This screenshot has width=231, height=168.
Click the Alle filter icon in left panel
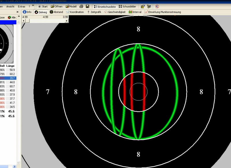[12, 18]
